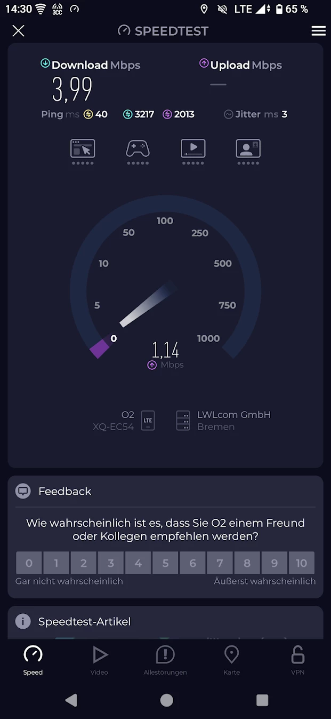This screenshot has width=331, height=719.
Task: Tap the Speedtest-Artikel info icon
Action: click(x=23, y=621)
